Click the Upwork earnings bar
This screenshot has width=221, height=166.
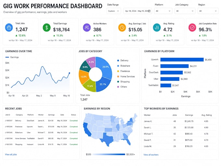(182, 60)
